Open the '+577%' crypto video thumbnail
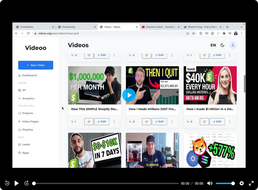Screen dimensions: 258x190 pos(210,150)
